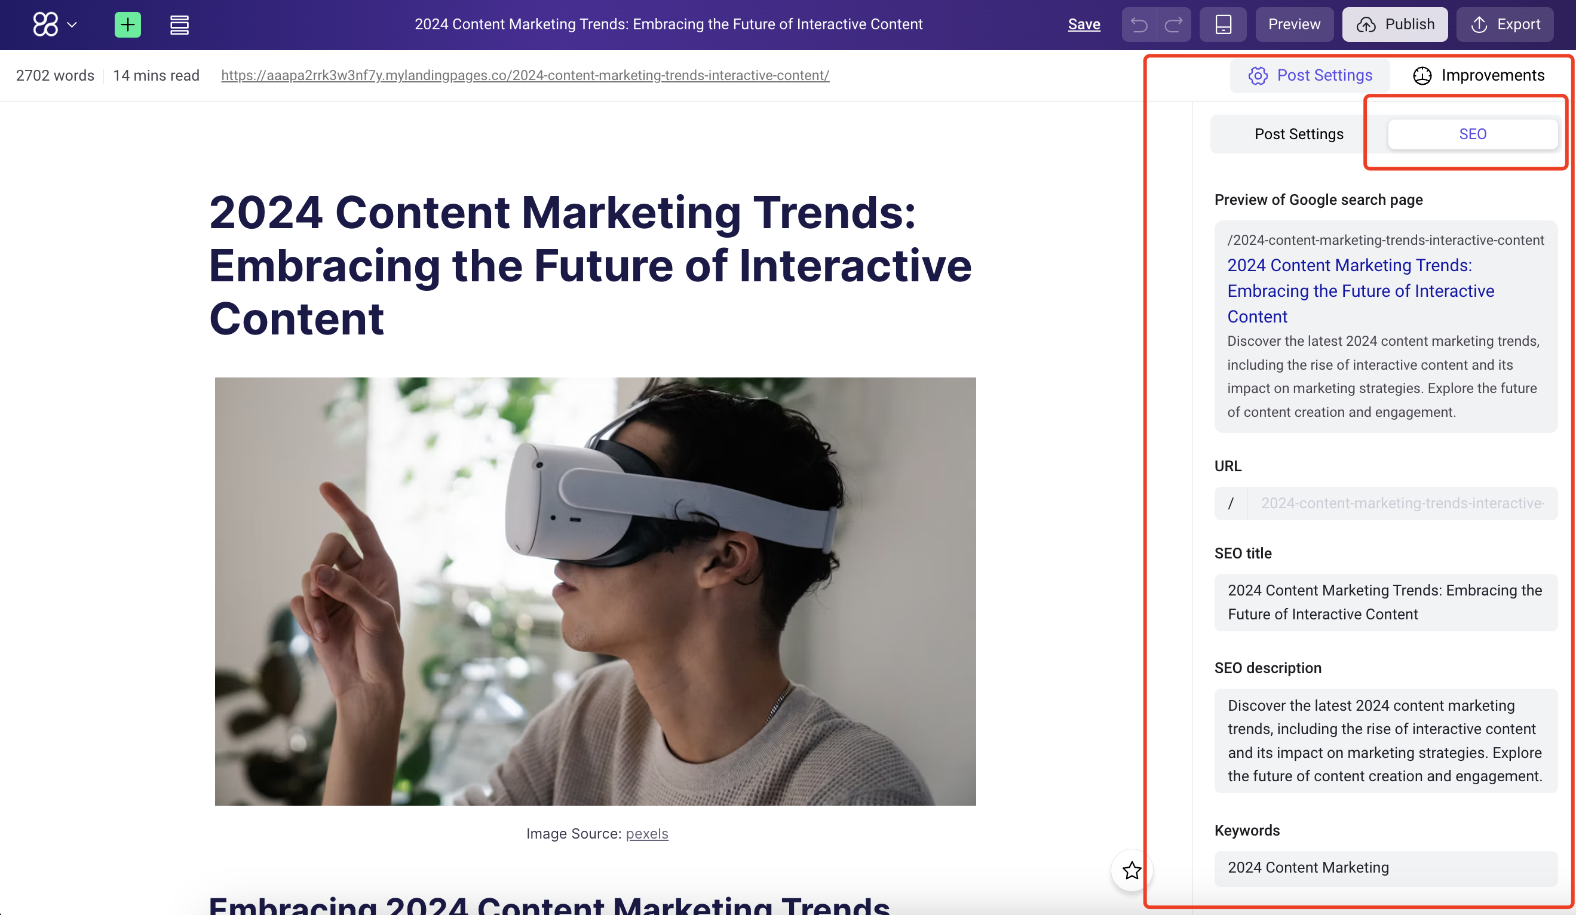Open the Preview of the post

[x=1294, y=24]
